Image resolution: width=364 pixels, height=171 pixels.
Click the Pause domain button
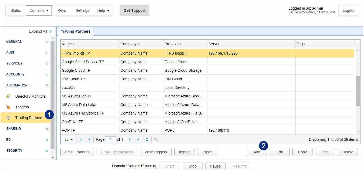[215, 166]
